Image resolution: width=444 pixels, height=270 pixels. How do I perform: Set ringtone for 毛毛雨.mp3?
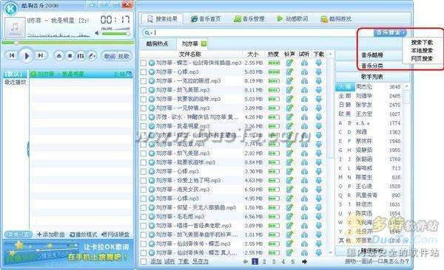[x=289, y=217]
